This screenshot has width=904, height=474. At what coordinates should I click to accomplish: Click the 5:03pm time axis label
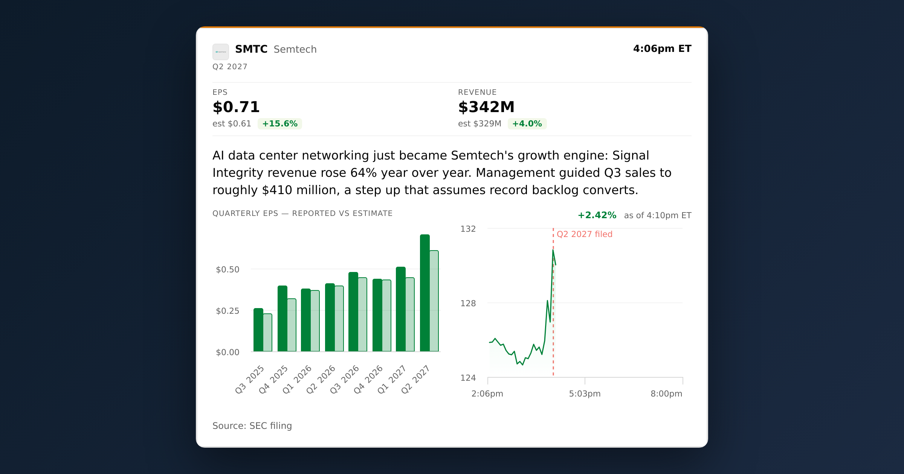585,393
